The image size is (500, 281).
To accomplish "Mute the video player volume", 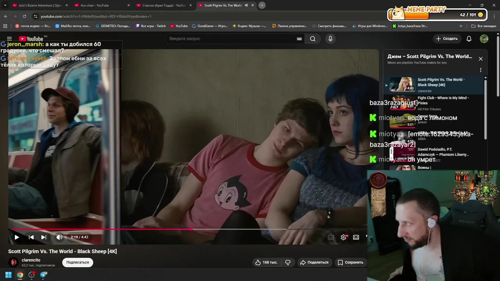I will pos(59,237).
